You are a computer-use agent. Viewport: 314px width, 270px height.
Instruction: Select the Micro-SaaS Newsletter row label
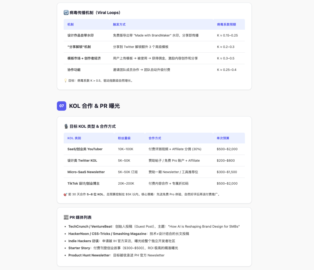(x=86, y=172)
